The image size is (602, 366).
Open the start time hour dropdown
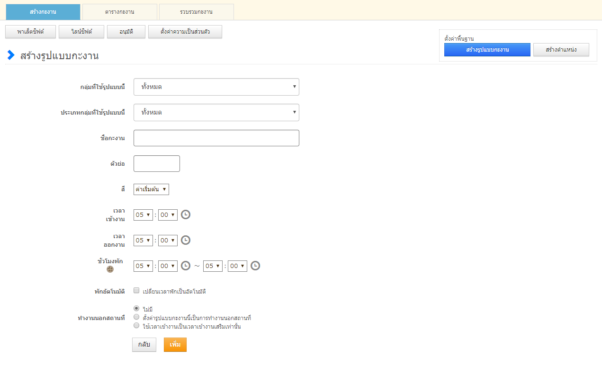point(143,215)
